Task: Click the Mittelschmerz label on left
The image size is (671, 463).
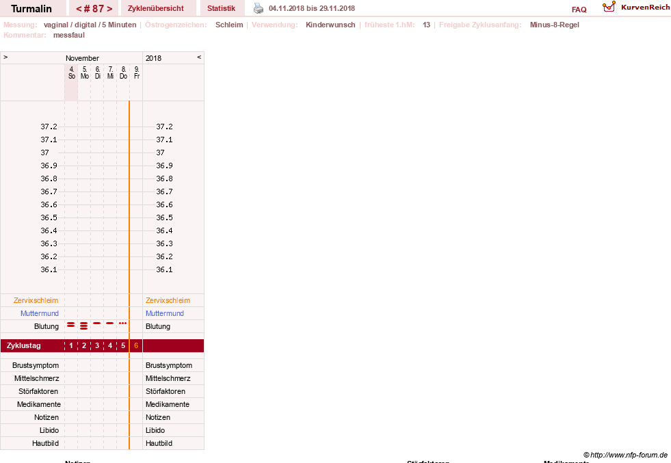Action: click(x=36, y=378)
